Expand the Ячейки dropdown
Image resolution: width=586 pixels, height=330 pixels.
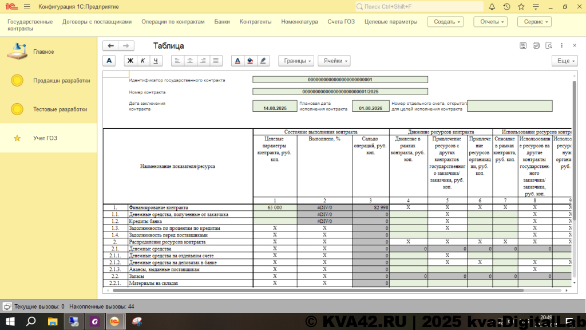[334, 61]
